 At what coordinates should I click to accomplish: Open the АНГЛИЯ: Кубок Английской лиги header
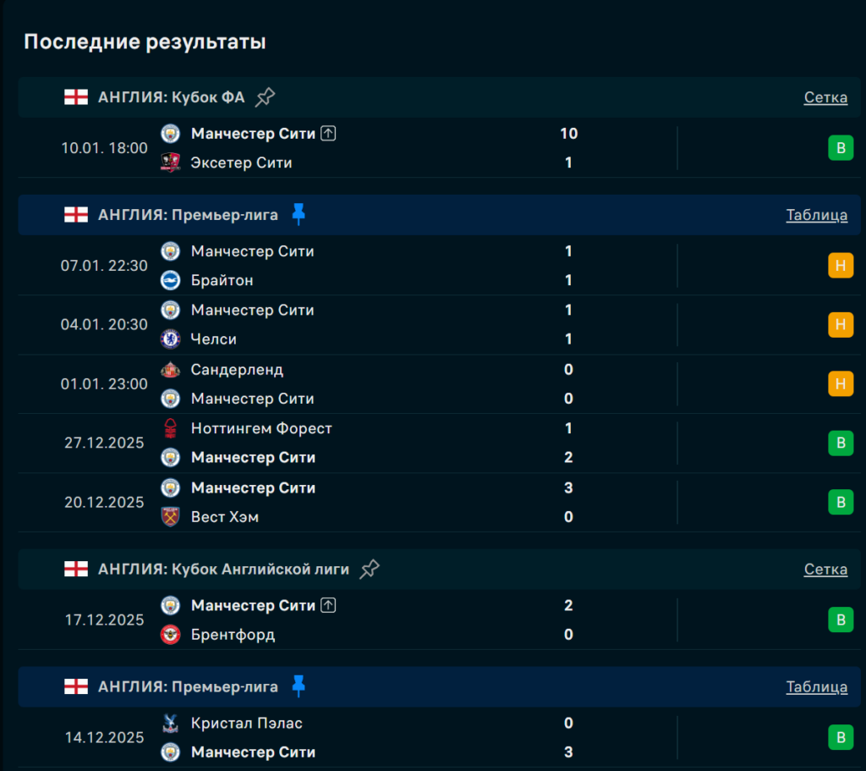point(223,570)
